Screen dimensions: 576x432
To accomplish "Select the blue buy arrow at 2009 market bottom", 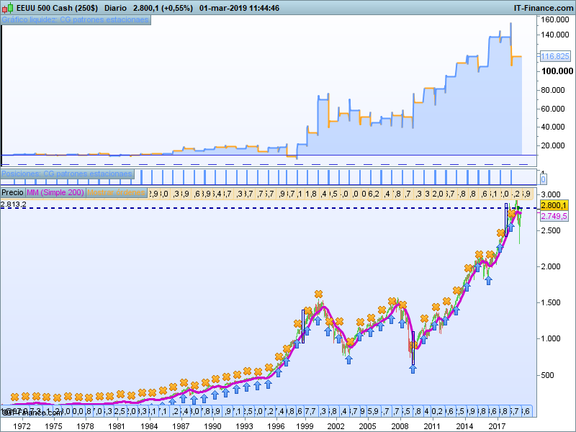I will pos(413,369).
